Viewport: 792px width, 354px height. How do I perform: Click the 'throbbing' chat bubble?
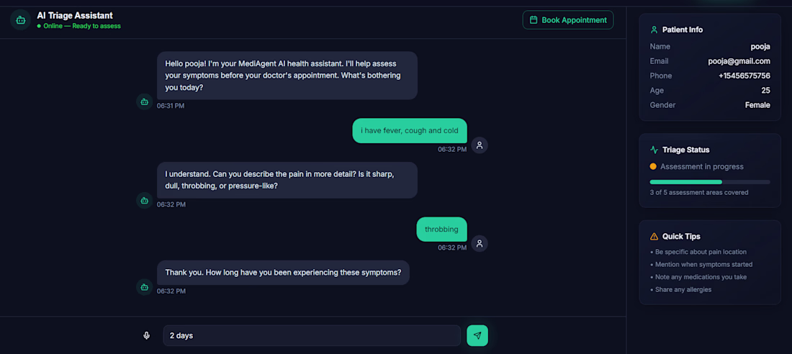click(x=441, y=229)
